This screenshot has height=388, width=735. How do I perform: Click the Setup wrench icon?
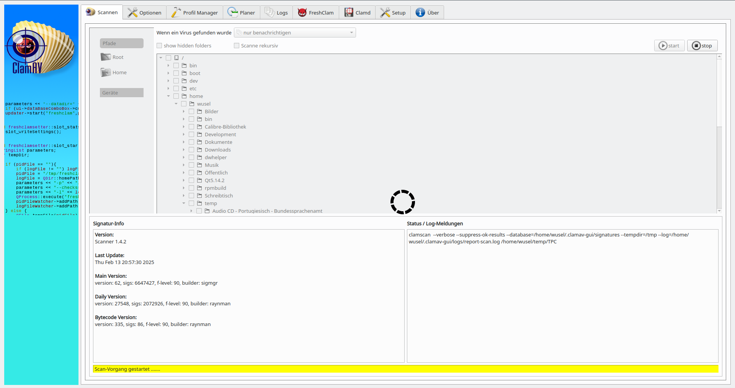[385, 13]
